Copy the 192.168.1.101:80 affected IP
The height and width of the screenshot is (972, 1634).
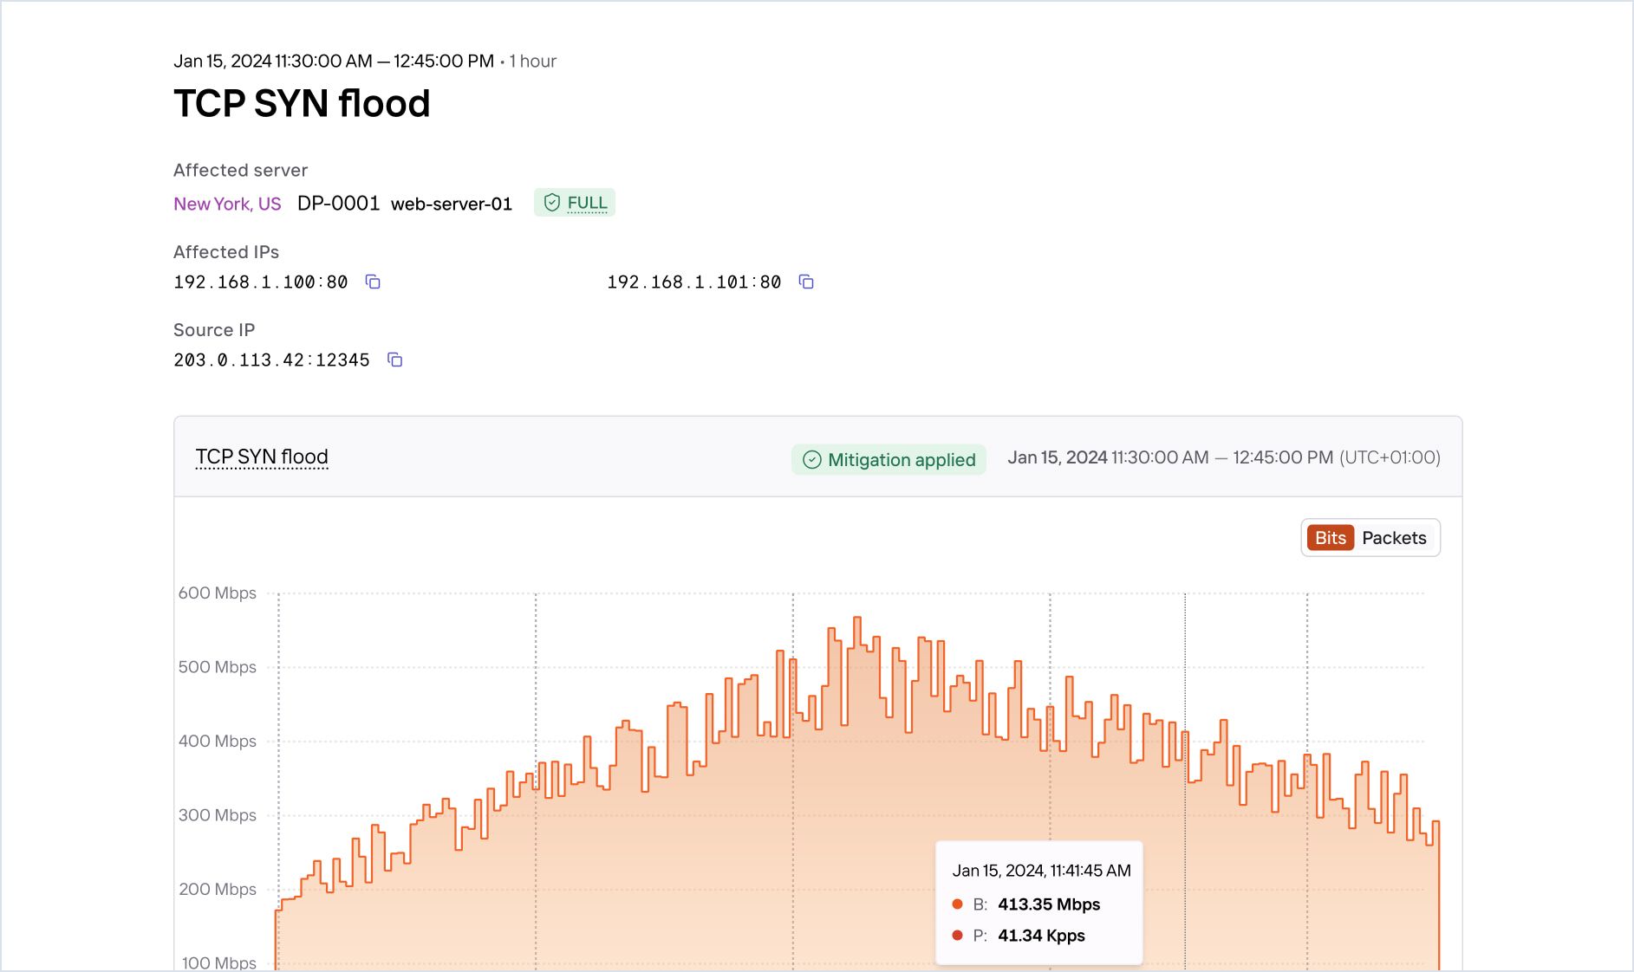pyautogui.click(x=806, y=282)
